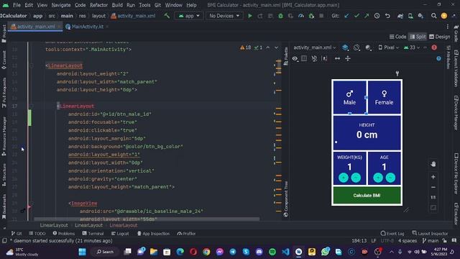Toggle the file lock icon in status bar
Image resolution: width=460 pixels, height=259 pixels.
click(444, 241)
